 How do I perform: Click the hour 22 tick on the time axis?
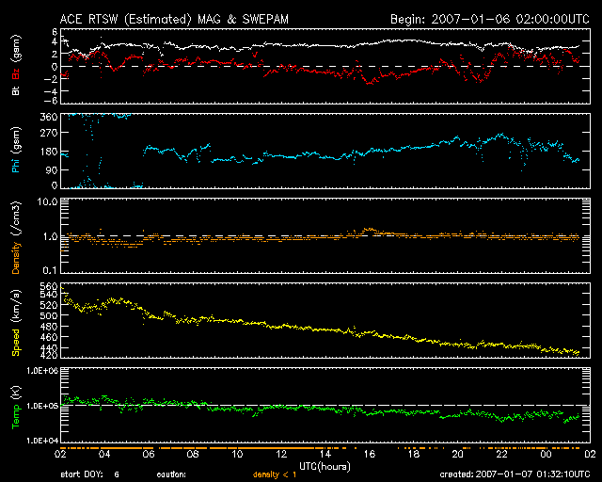(501, 454)
